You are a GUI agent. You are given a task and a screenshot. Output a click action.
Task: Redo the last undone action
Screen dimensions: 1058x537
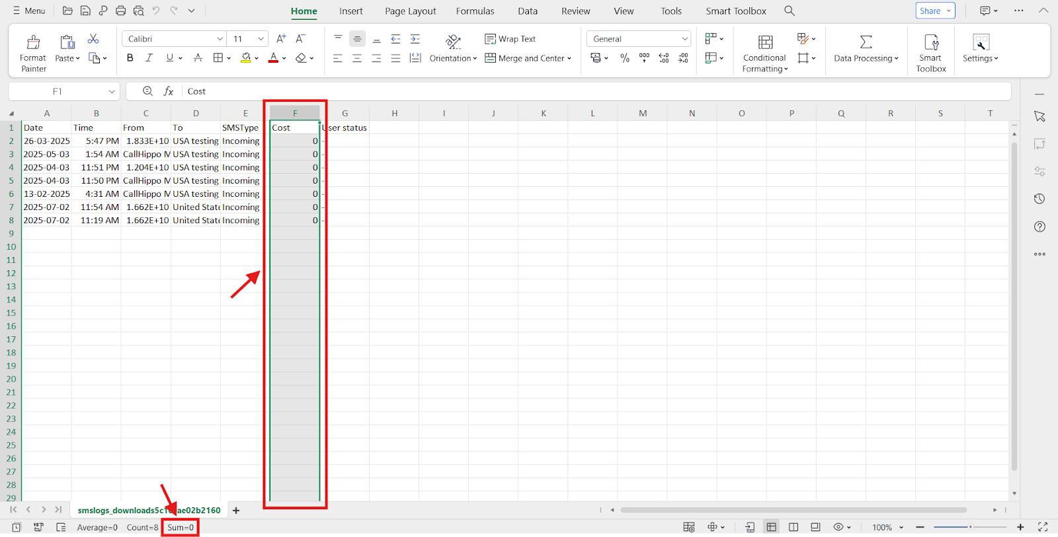pos(174,11)
